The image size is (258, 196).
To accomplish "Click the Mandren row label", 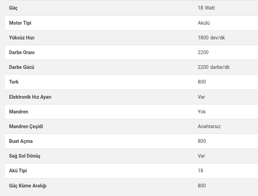I will [x=19, y=112].
